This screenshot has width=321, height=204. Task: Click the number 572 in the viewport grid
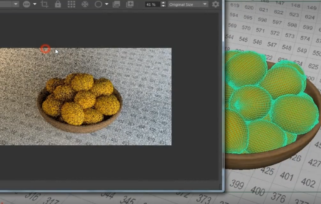[275, 33]
